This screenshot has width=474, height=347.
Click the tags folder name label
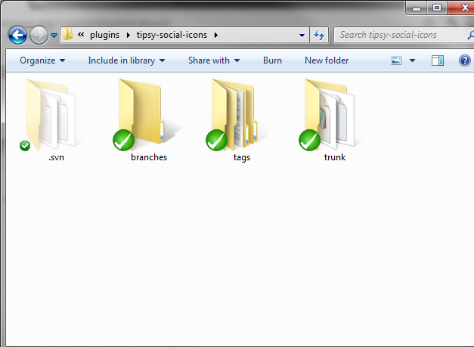[x=242, y=158]
